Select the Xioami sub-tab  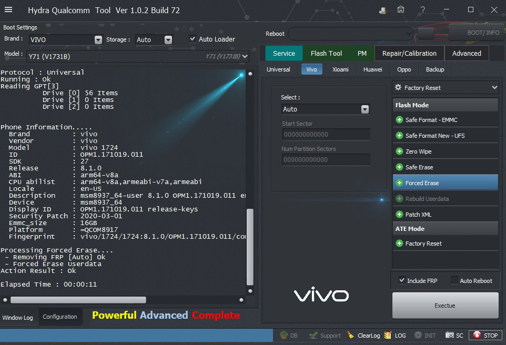click(x=340, y=69)
